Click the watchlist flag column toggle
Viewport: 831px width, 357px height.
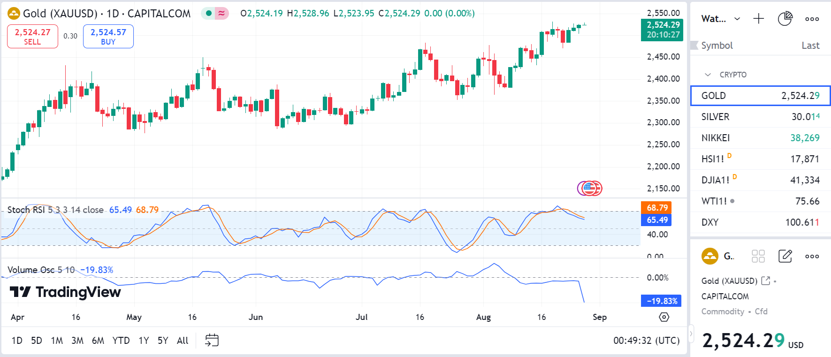click(694, 46)
